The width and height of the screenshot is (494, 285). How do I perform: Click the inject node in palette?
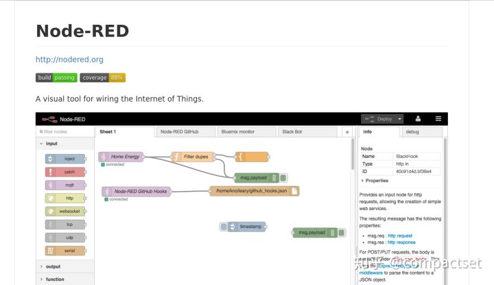pyautogui.click(x=65, y=159)
